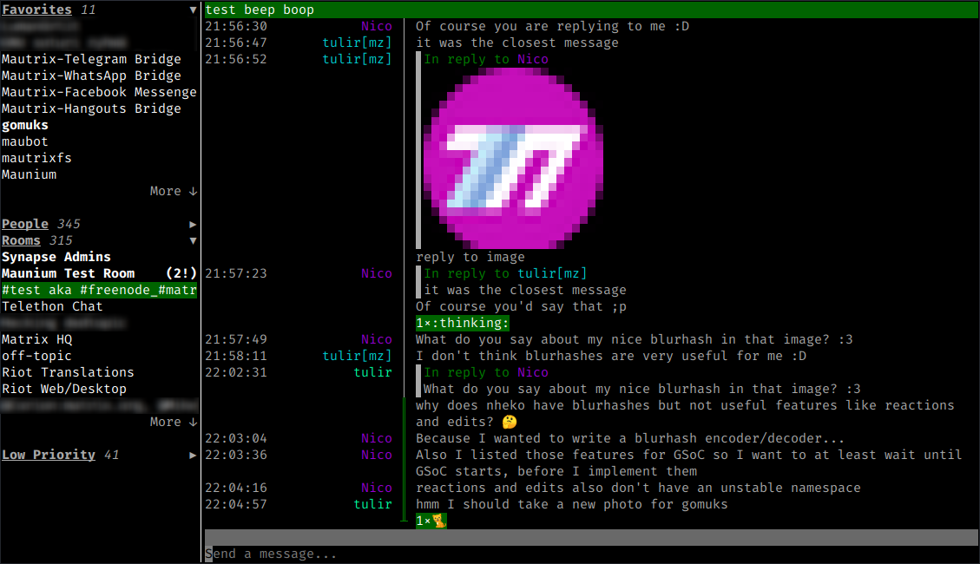Collapse the Rooms section arrow
Image resolution: width=980 pixels, height=564 pixels.
click(193, 240)
